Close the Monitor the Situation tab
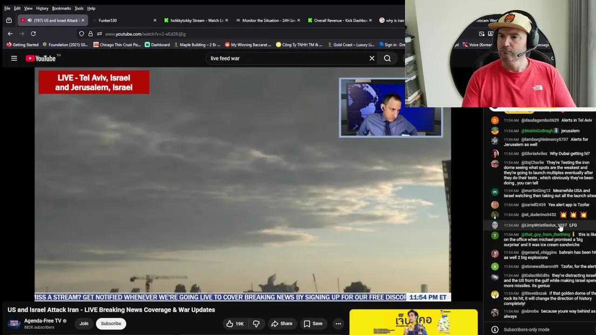 (298, 20)
